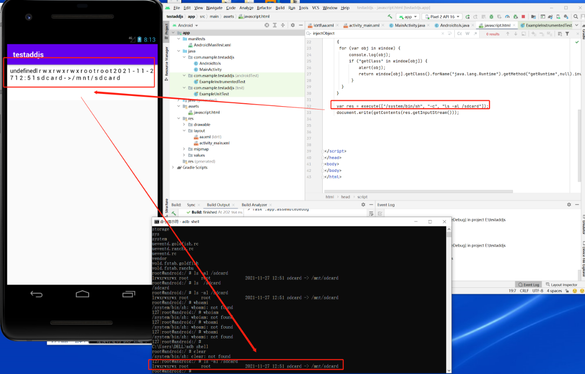Open Project panel settings gear
585x374 pixels.
tap(292, 25)
